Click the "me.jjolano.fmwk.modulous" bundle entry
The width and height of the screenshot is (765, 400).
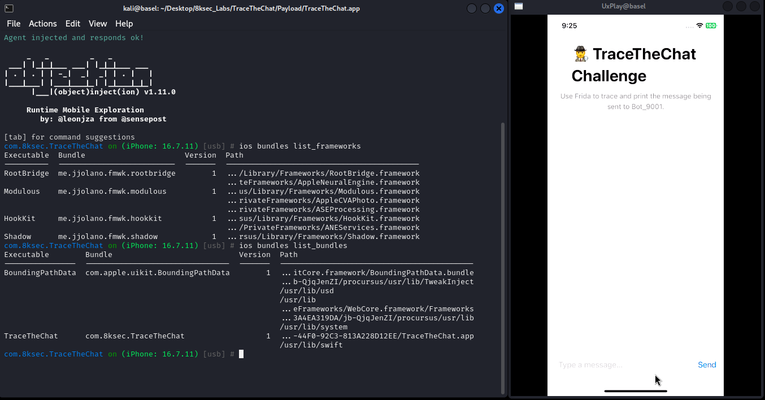tap(112, 192)
